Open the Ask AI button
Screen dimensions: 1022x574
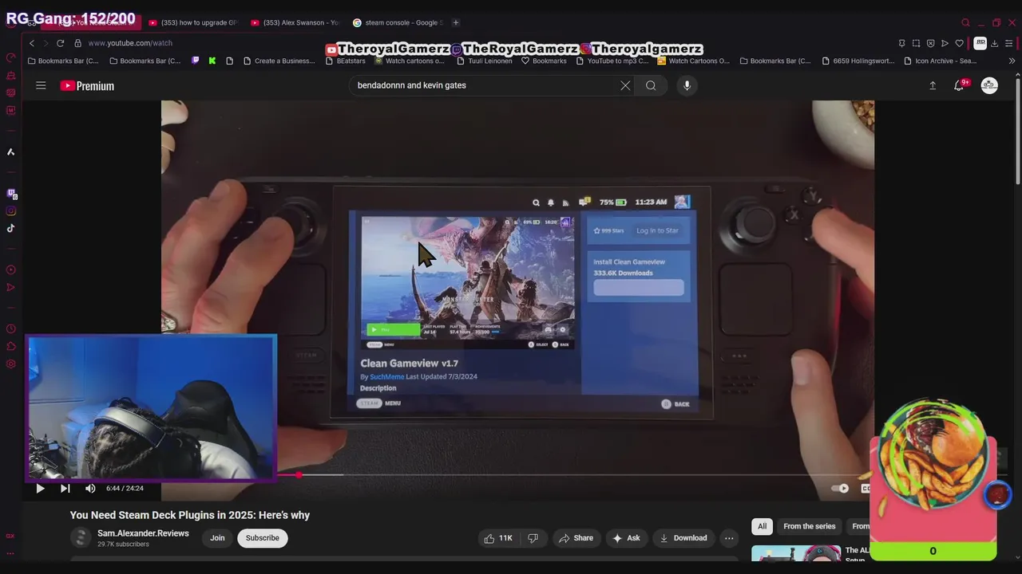tap(626, 538)
